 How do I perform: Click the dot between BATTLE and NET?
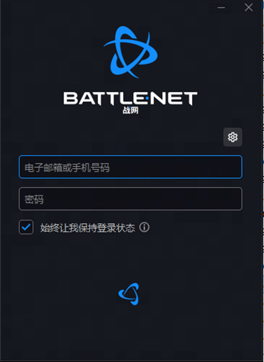[x=147, y=99]
